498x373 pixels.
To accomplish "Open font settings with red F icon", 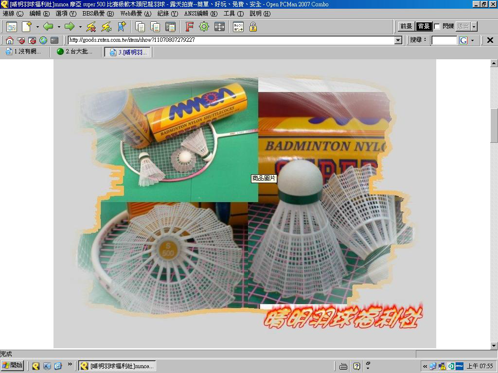I will (x=189, y=27).
